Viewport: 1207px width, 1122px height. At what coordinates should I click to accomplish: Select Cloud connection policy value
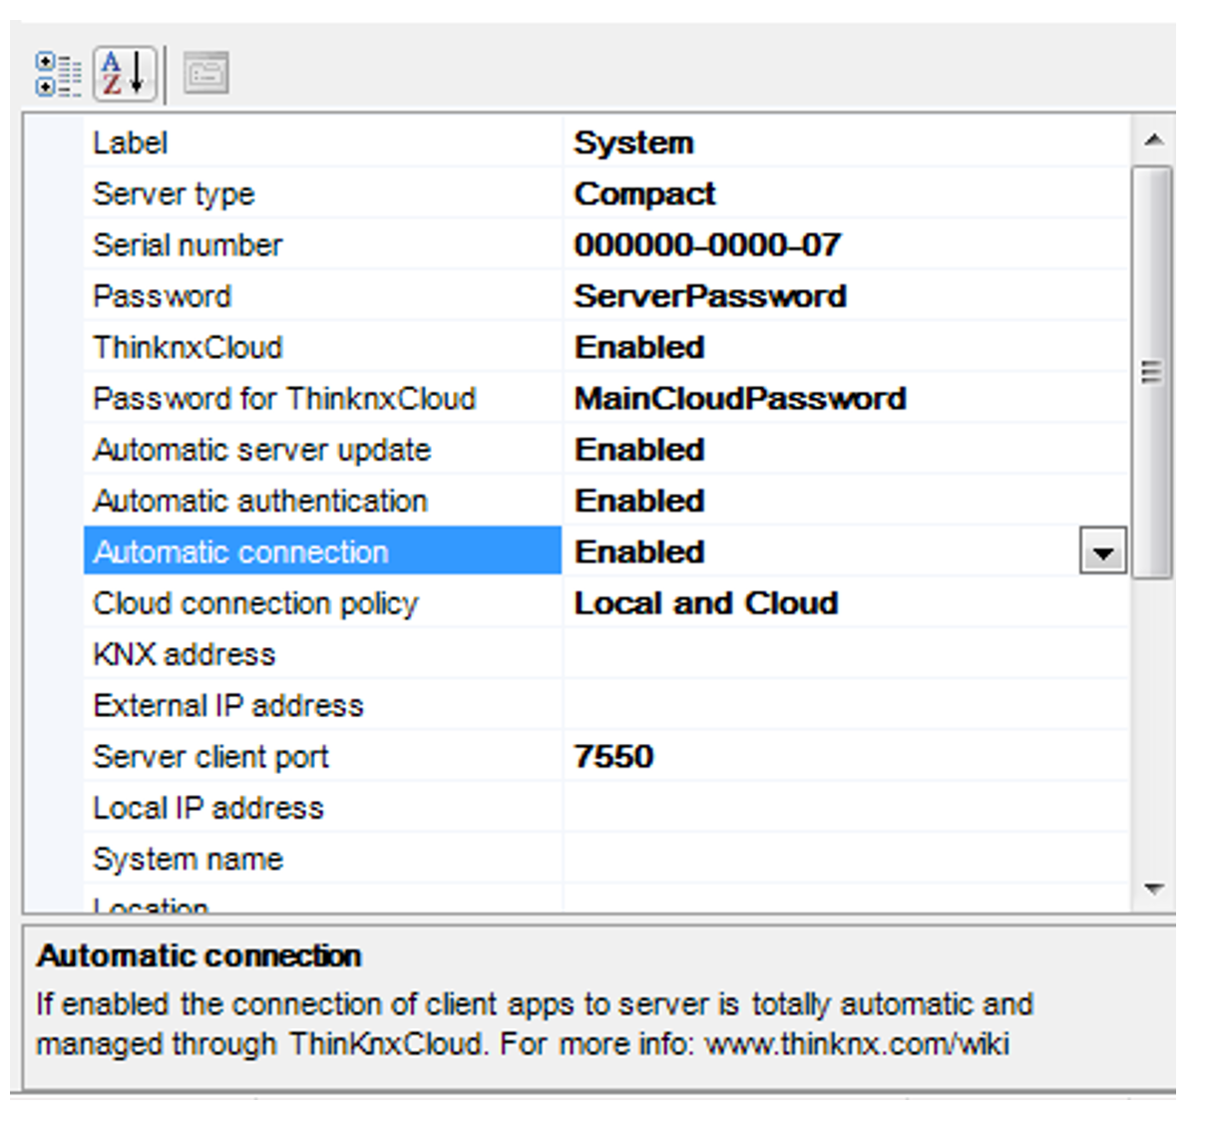705,603
